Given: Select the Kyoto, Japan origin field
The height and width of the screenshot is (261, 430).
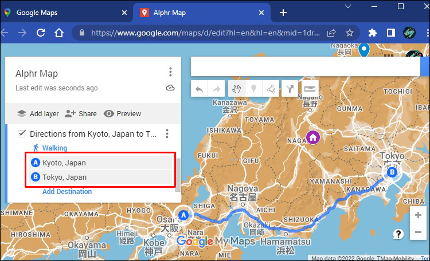Looking at the screenshot, I should pyautogui.click(x=100, y=163).
